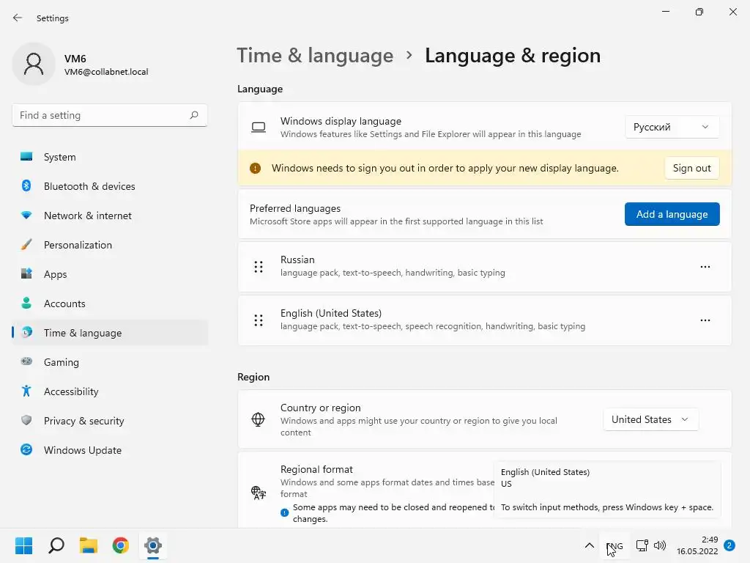Click the ENG input language indicator
This screenshot has width=750, height=563.
[x=615, y=545]
